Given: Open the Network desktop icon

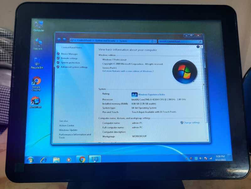Looking at the screenshot, I should click(38, 44).
